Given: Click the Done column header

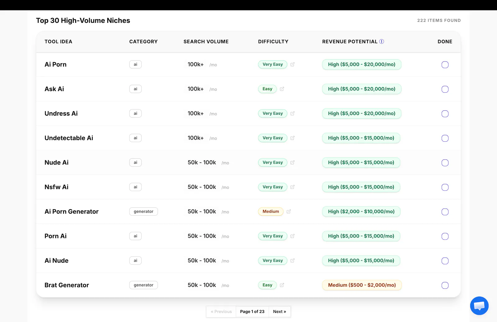Looking at the screenshot, I should click(x=445, y=42).
